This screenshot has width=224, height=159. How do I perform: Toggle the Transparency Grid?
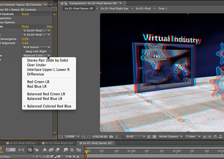click(154, 137)
